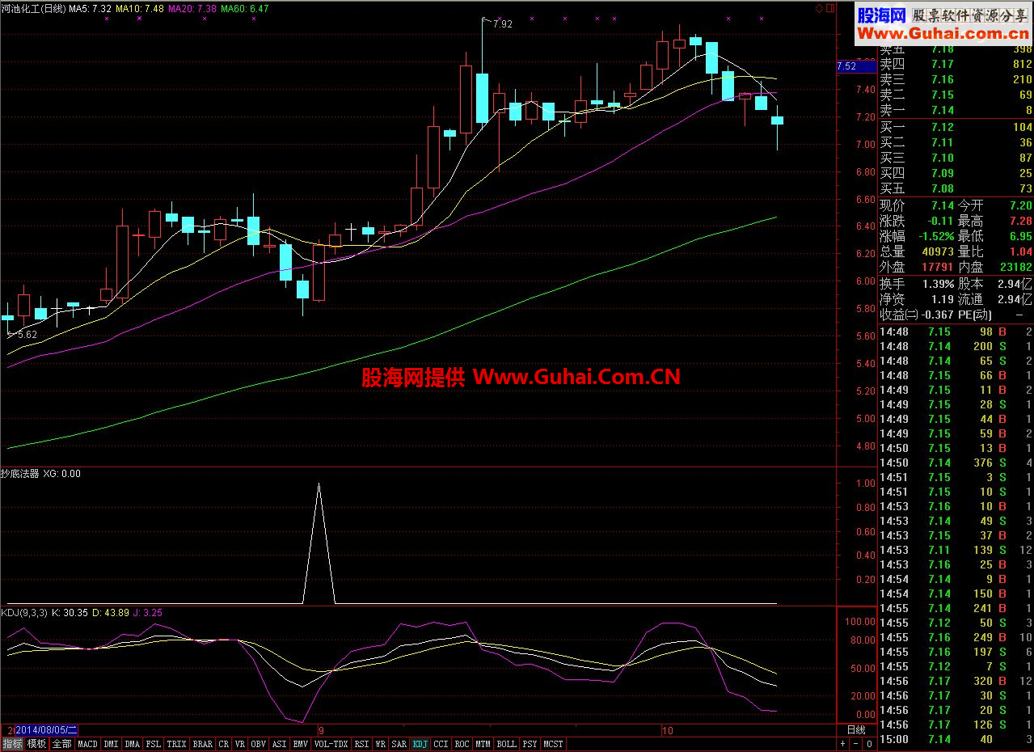The image size is (1034, 752).
Task: Click the 14:50 trade of 376 lots
Action: [956, 463]
